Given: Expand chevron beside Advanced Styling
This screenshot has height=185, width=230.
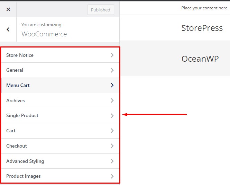Looking at the screenshot, I should tap(112, 161).
